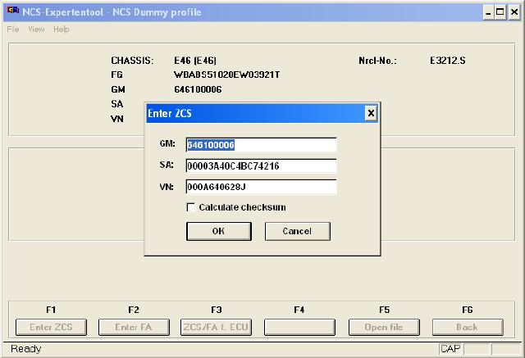This screenshot has width=525, height=358.
Task: Open the File menu
Action: pyautogui.click(x=13, y=29)
